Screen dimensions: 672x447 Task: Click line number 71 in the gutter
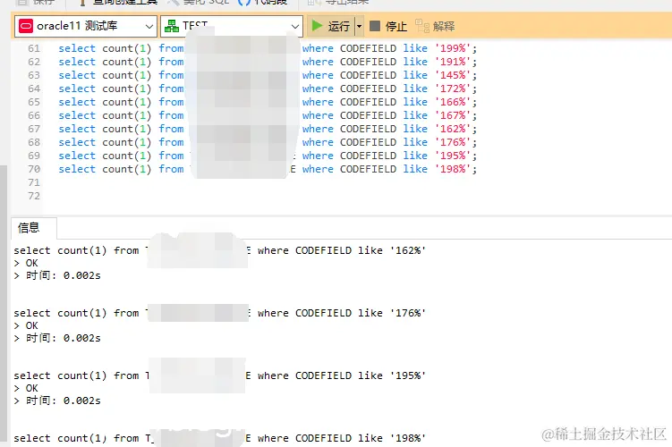34,182
